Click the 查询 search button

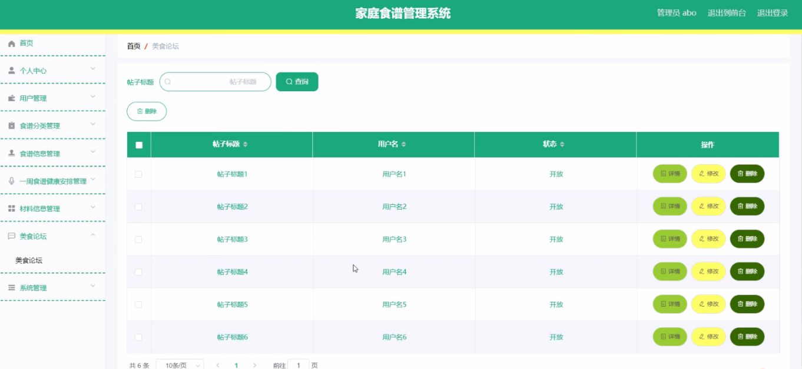pos(297,82)
